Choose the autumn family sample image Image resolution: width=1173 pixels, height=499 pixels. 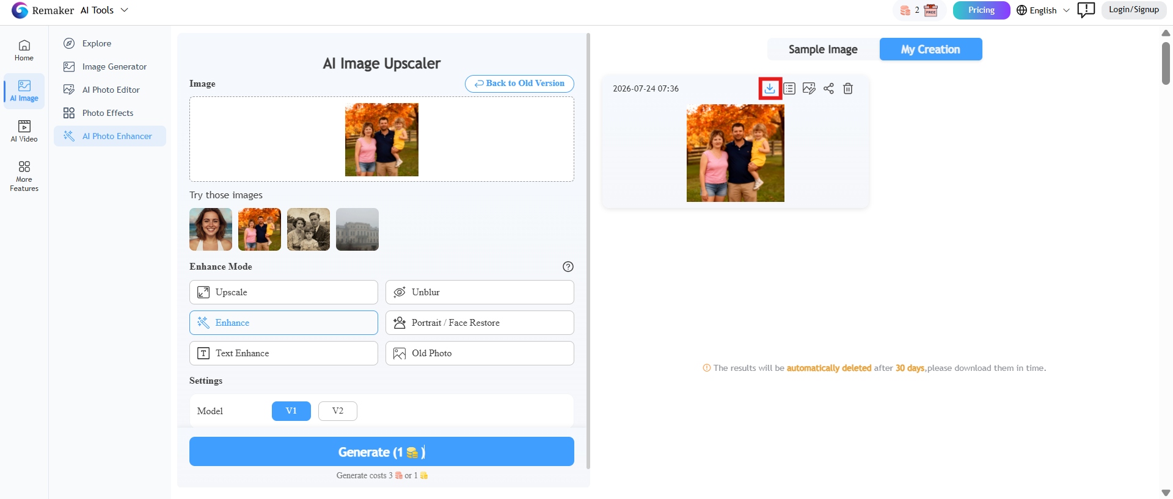click(260, 229)
